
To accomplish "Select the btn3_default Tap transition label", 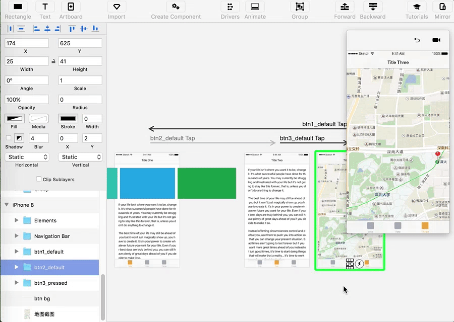I will click(x=302, y=138).
